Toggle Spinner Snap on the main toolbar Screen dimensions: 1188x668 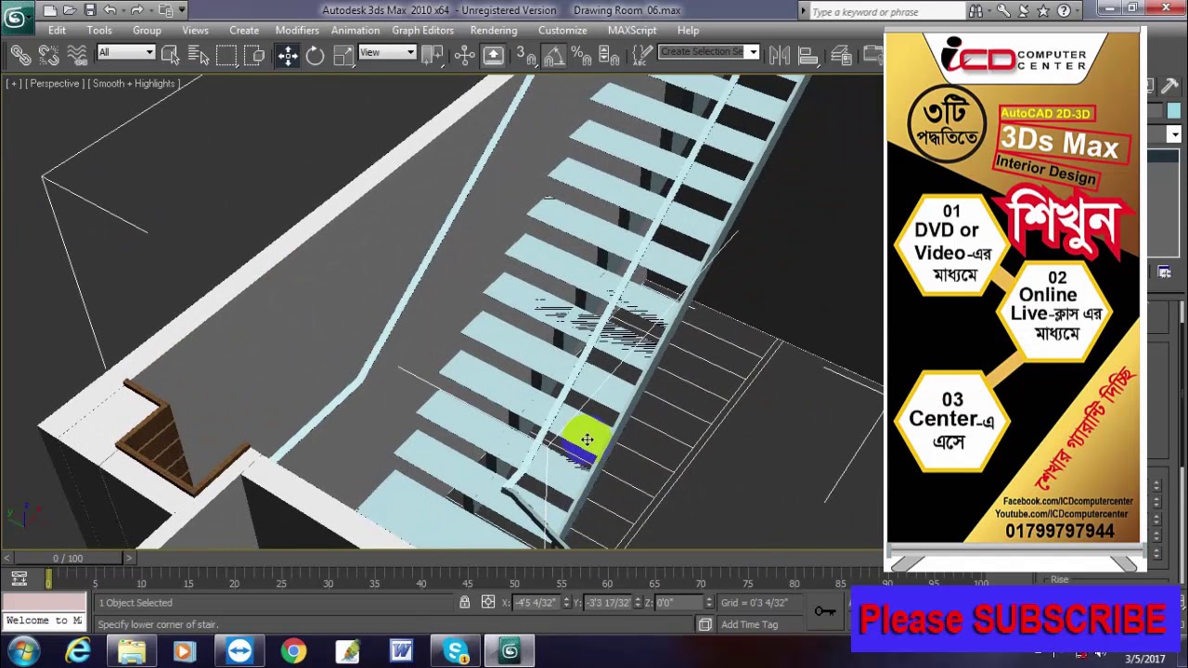click(x=609, y=56)
